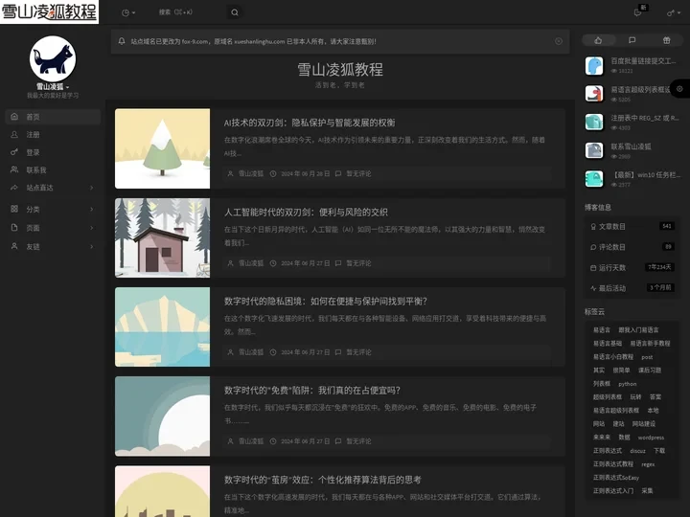Click the 联系我 people icon
Image resolution: width=690 pixels, height=517 pixels.
coord(14,169)
